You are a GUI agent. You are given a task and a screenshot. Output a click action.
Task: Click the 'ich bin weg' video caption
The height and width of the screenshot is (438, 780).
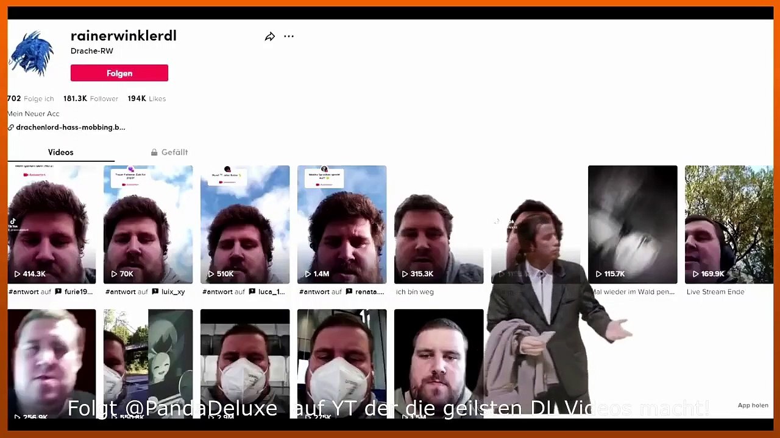click(x=415, y=292)
